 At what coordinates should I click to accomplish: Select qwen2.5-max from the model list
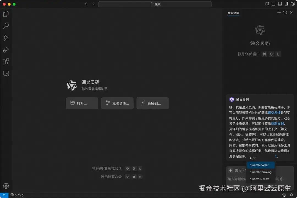259,179
